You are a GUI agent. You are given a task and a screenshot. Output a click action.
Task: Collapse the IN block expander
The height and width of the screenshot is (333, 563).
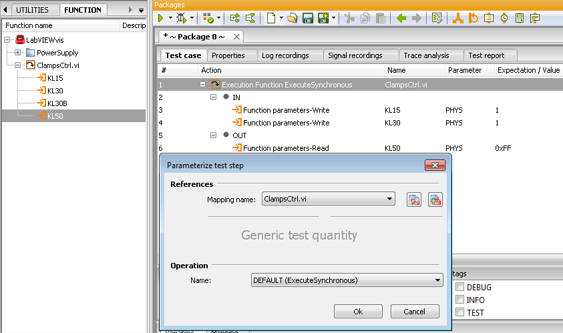tap(213, 97)
